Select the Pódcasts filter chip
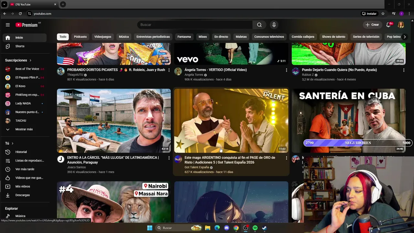The width and height of the screenshot is (414, 233). (80, 37)
